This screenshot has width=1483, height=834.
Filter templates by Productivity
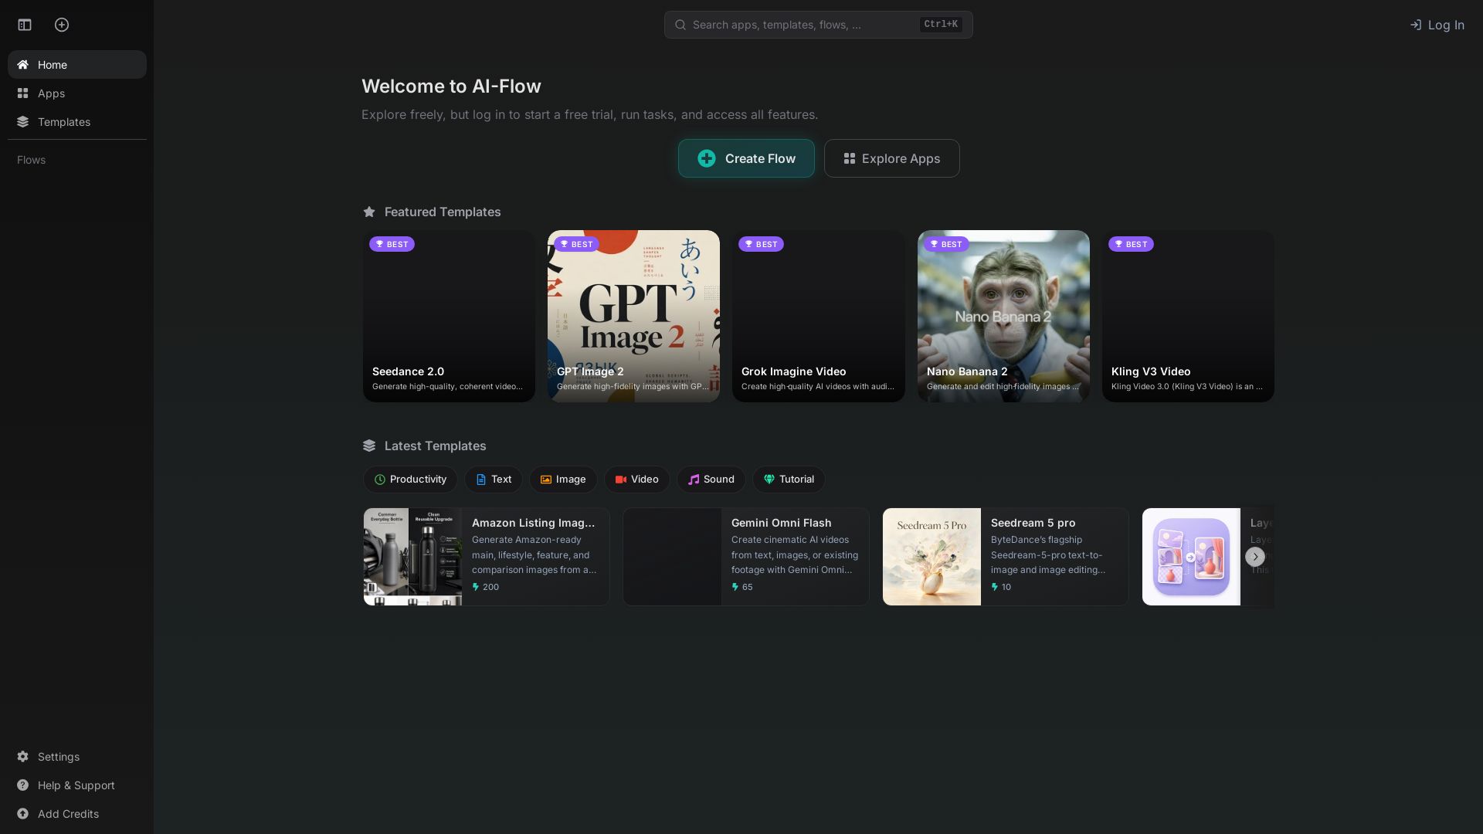pyautogui.click(x=410, y=480)
